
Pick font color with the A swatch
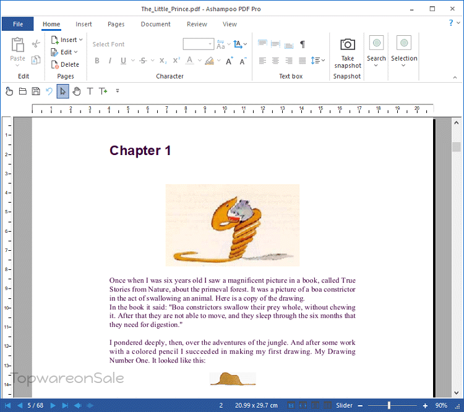point(190,61)
